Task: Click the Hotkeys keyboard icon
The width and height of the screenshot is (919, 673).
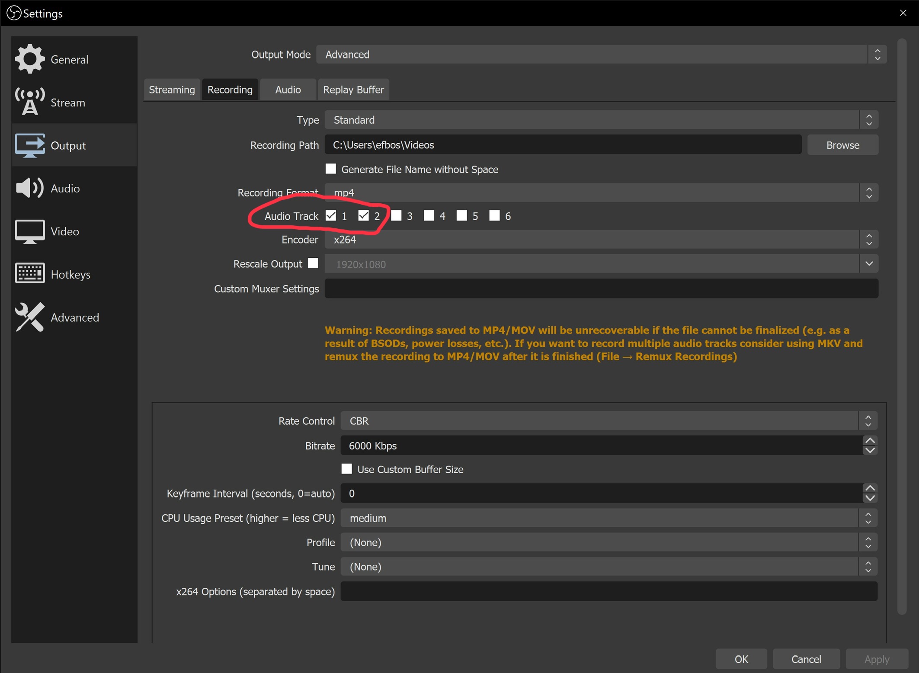Action: tap(29, 273)
